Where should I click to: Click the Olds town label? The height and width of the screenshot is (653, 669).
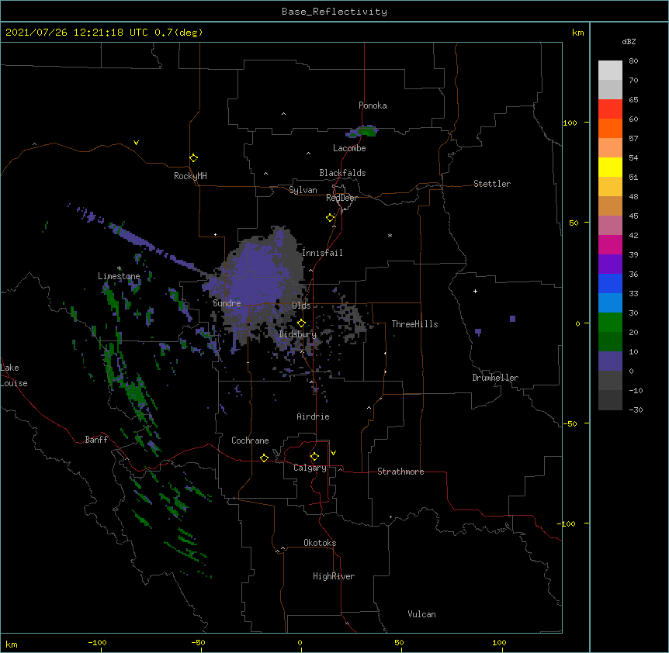tap(301, 306)
